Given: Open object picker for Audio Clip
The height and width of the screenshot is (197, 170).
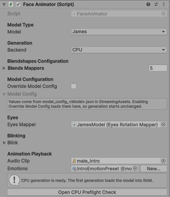Looking at the screenshot, I should 163,161.
